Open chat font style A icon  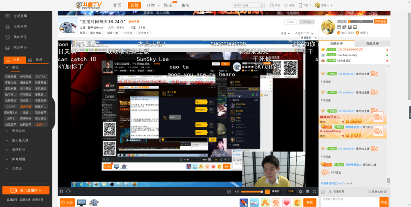click(x=330, y=192)
